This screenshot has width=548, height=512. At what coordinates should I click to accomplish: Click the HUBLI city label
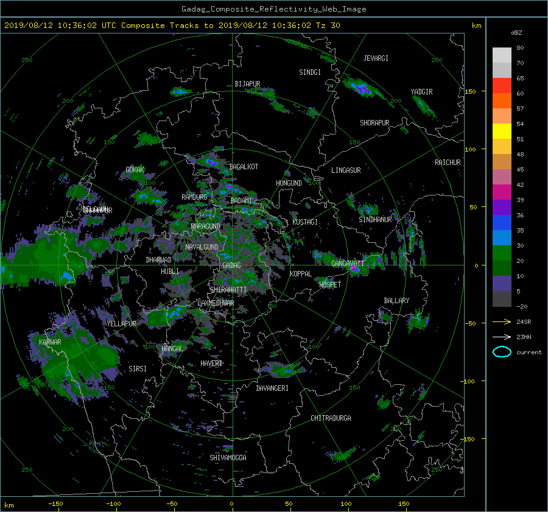pyautogui.click(x=169, y=271)
